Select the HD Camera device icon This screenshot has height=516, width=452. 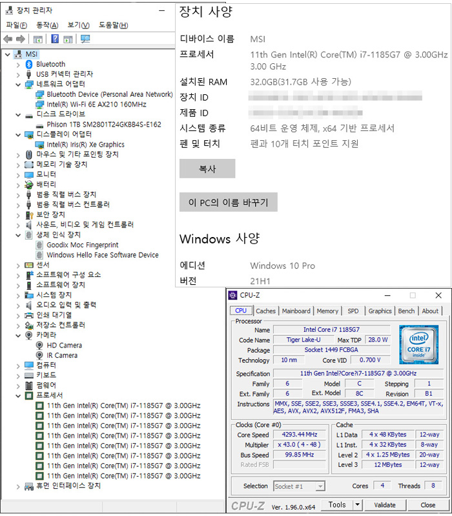click(39, 346)
